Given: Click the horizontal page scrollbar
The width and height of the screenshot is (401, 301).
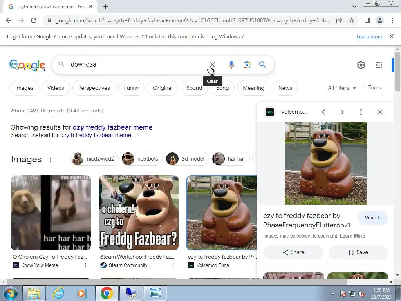Looking at the screenshot, I should (177, 282).
